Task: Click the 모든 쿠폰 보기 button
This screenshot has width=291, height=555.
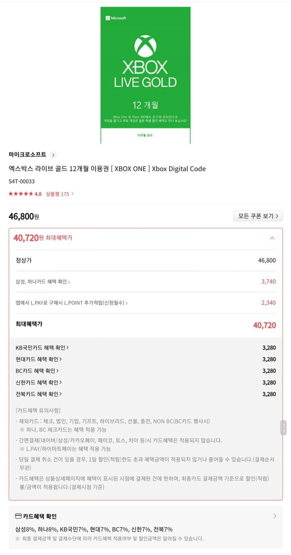Action: point(258,216)
